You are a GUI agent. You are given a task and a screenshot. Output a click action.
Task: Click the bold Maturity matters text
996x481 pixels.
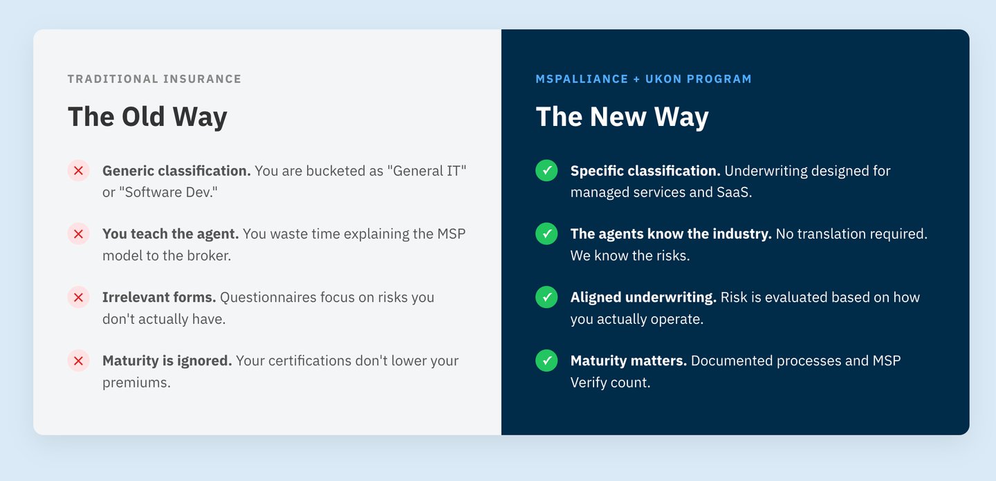point(628,361)
